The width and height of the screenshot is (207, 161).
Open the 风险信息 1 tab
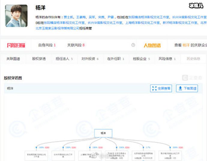tap(167, 59)
